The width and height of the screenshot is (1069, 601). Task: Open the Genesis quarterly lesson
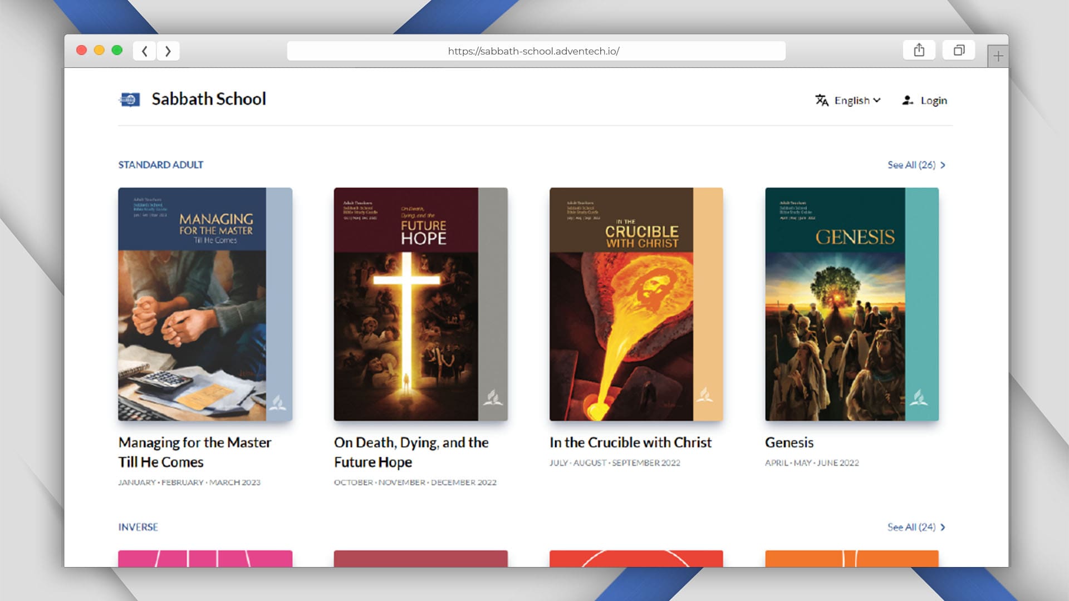[851, 304]
